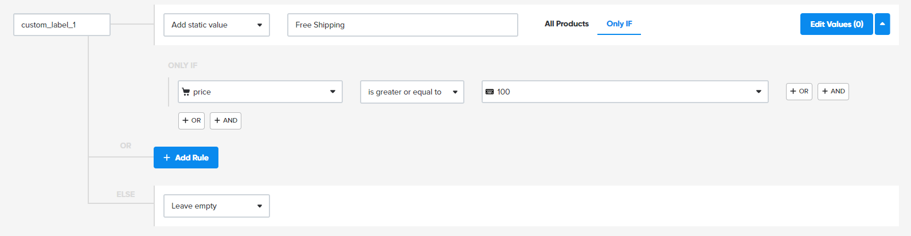This screenshot has width=911, height=236.
Task: Click + AND button right of the value field
Action: 833,91
